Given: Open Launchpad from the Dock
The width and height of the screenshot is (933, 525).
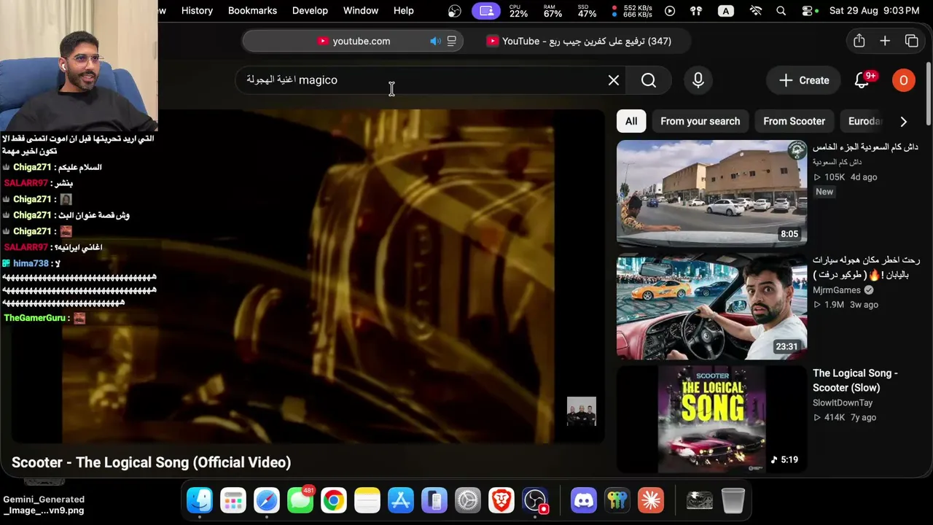Looking at the screenshot, I should 233,500.
